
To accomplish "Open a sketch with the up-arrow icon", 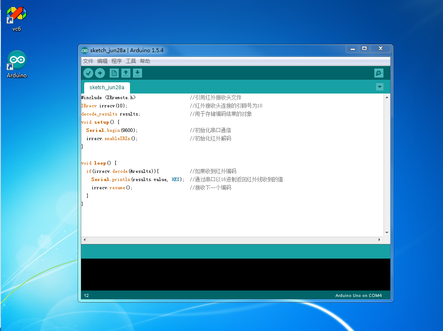I will point(126,73).
